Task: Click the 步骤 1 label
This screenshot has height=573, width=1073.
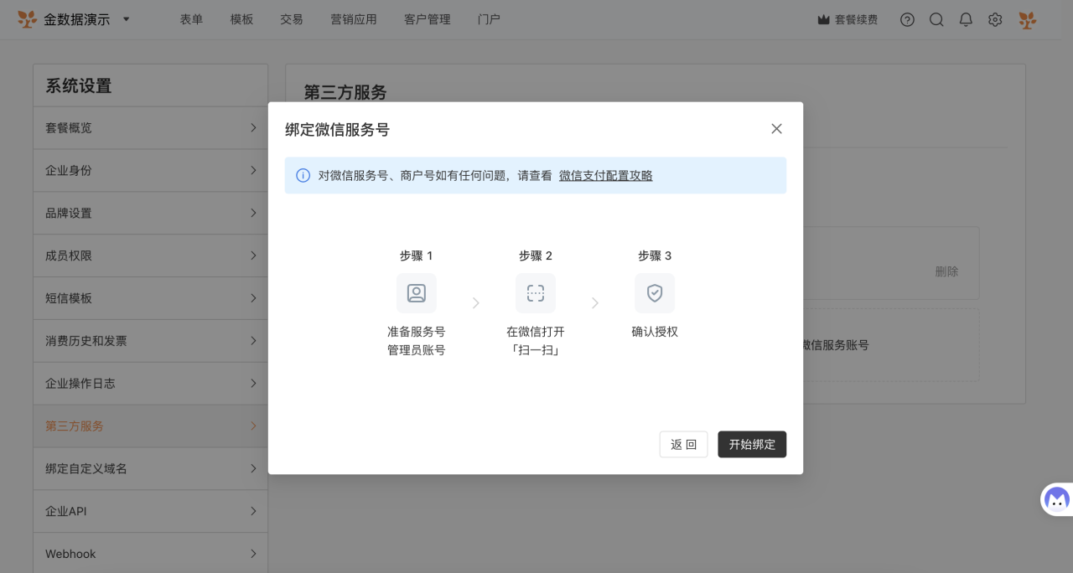Action: 417,256
